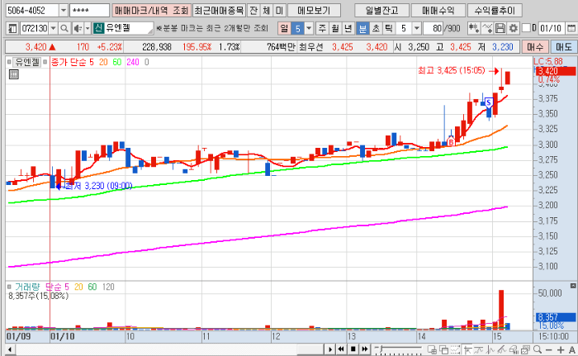
Task: Click the table grid icon under 유엔젤 label
Action: point(14,74)
